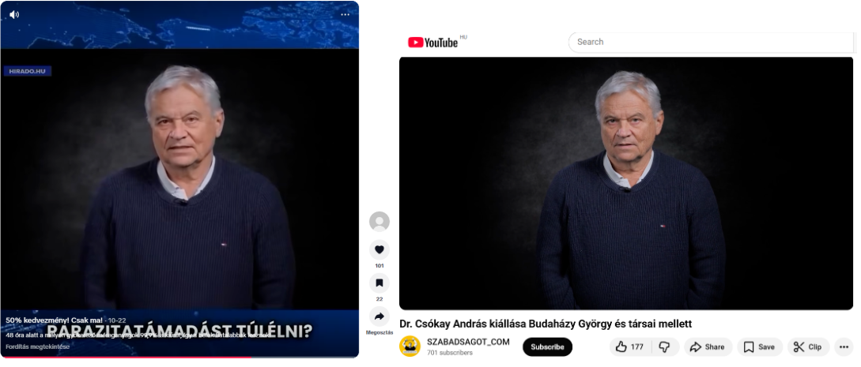Open more actions next to Clip
Viewport: 861px width, 367px height.
point(844,346)
